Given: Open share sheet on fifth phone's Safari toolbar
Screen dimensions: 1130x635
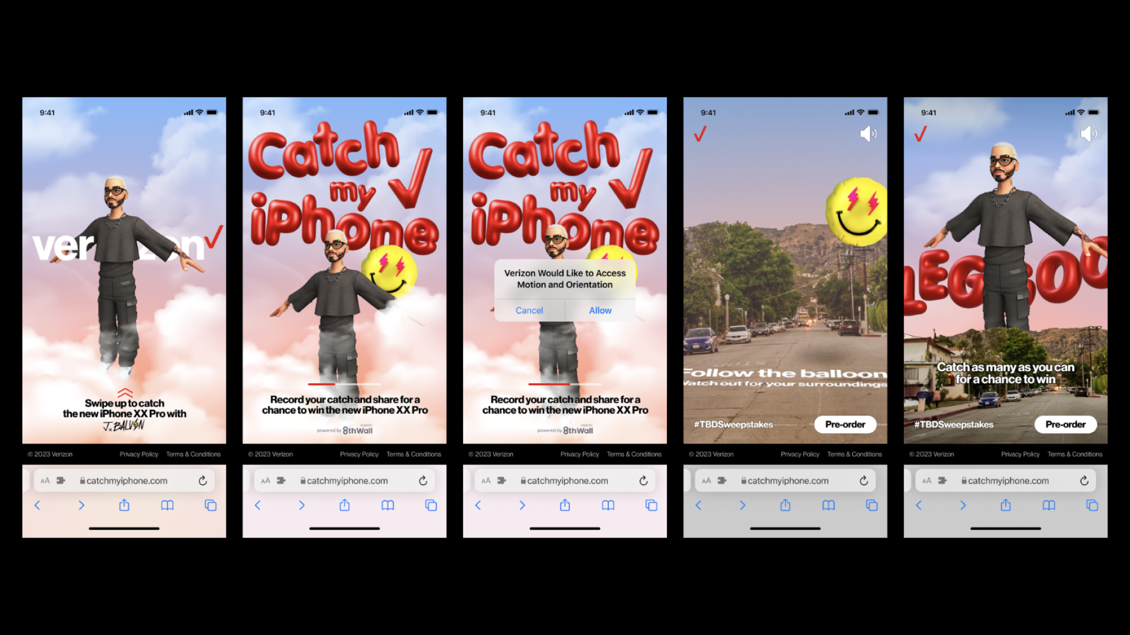Looking at the screenshot, I should click(1006, 505).
